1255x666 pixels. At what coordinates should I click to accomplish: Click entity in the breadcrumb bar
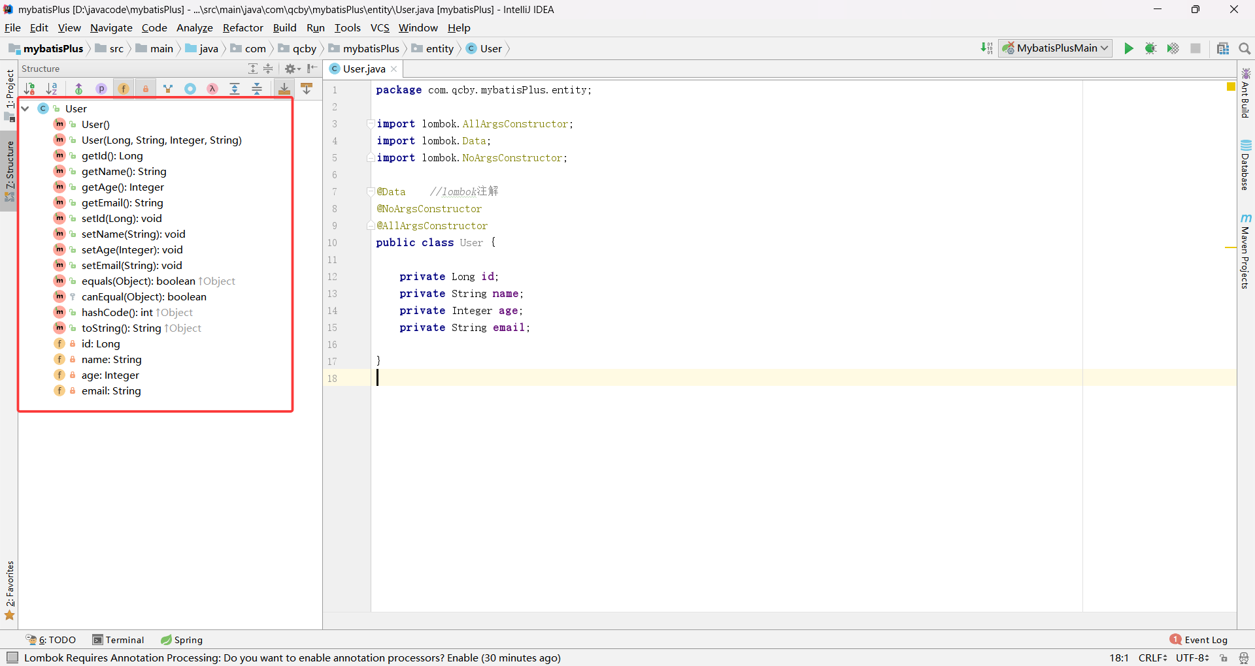[439, 48]
